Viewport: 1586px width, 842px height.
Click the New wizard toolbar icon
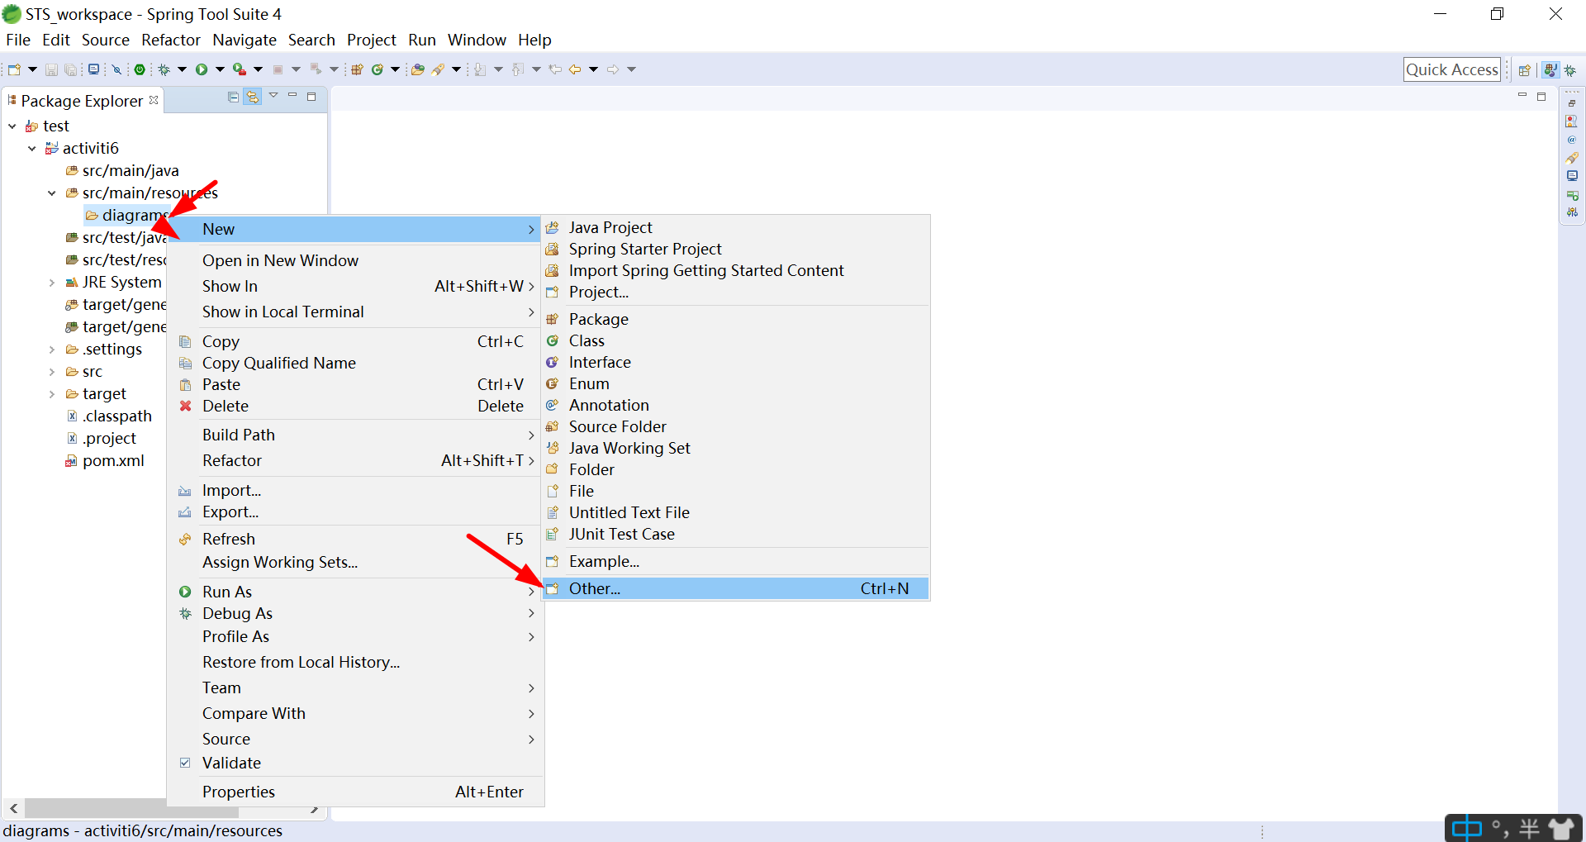14,69
